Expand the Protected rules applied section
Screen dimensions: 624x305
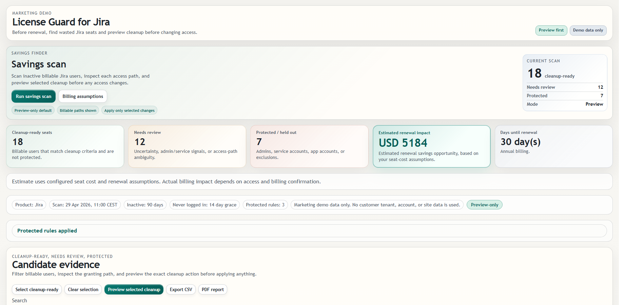point(47,230)
